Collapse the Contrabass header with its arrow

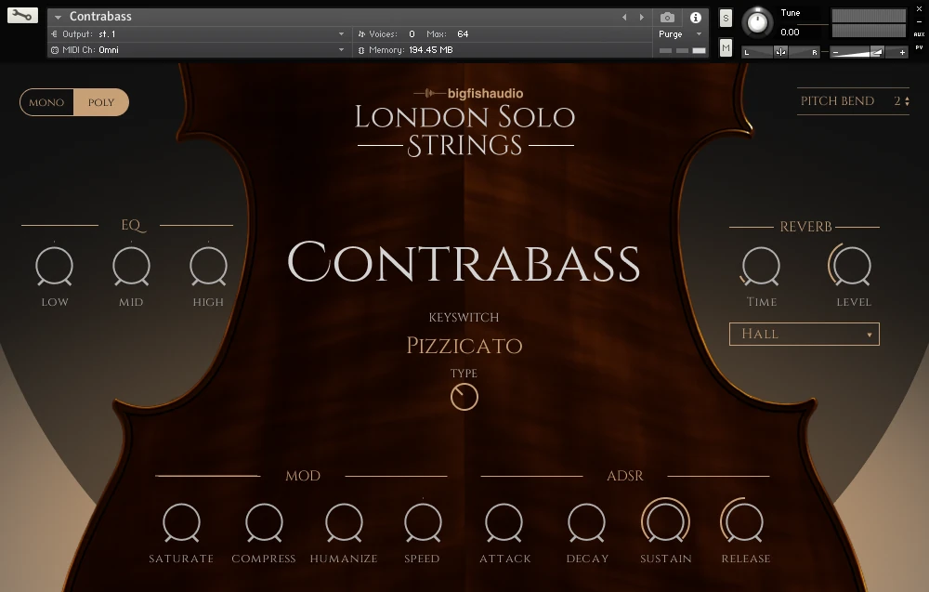pyautogui.click(x=58, y=16)
